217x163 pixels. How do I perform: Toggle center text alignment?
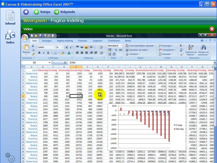pos(82,53)
